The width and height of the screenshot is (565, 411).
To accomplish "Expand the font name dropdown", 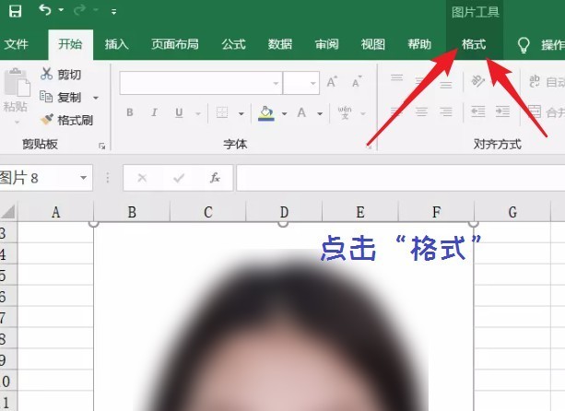I will [276, 83].
